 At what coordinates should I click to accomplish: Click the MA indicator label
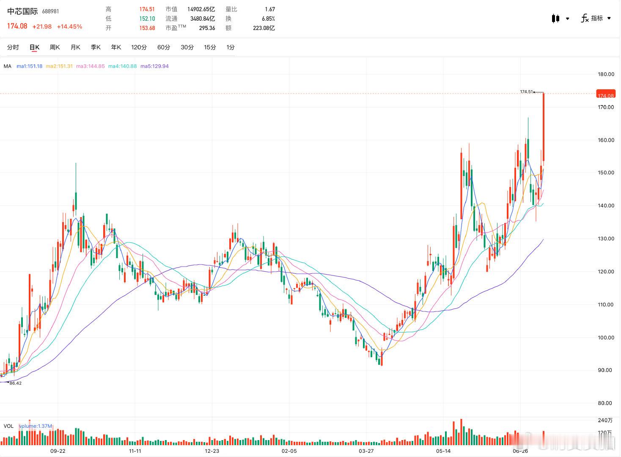coord(8,66)
